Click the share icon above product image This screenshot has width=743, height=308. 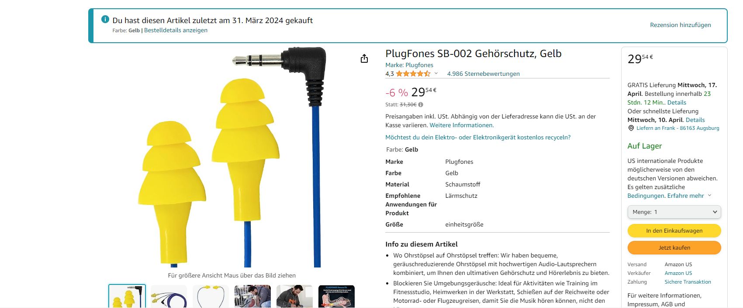click(364, 58)
